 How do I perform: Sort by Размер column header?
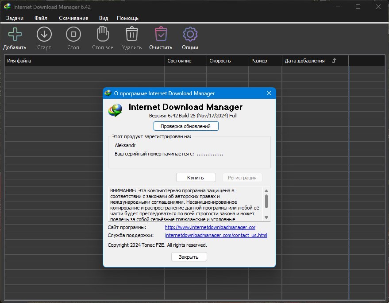click(265, 61)
